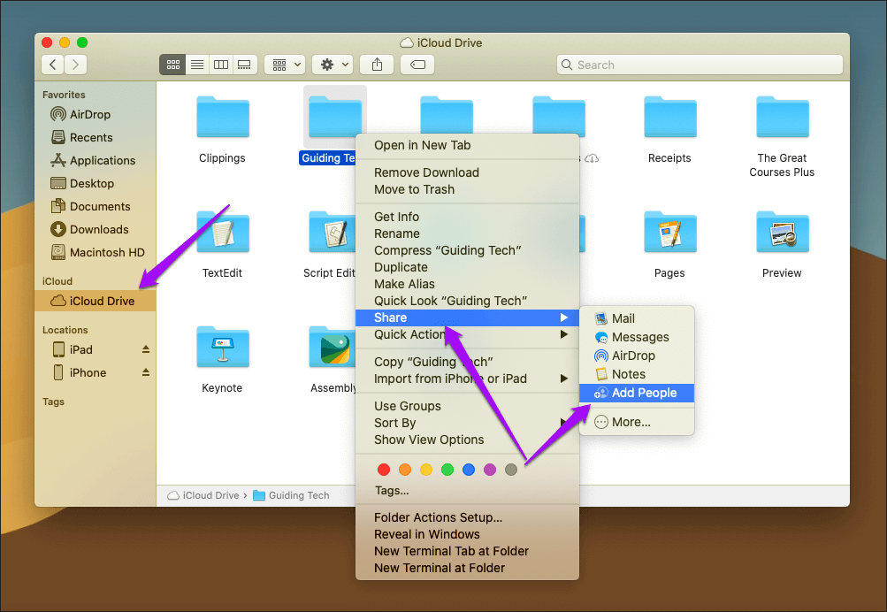Switch to column view
The width and height of the screenshot is (887, 612).
220,65
